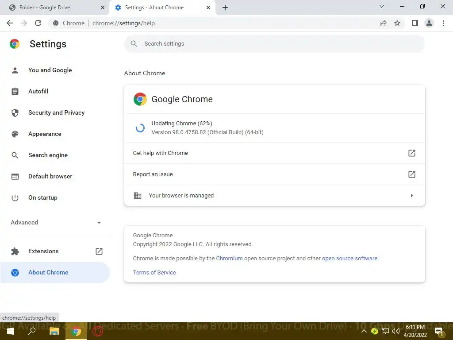The image size is (453, 340).
Task: Click the Google Chrome logo in About card
Action: [140, 99]
